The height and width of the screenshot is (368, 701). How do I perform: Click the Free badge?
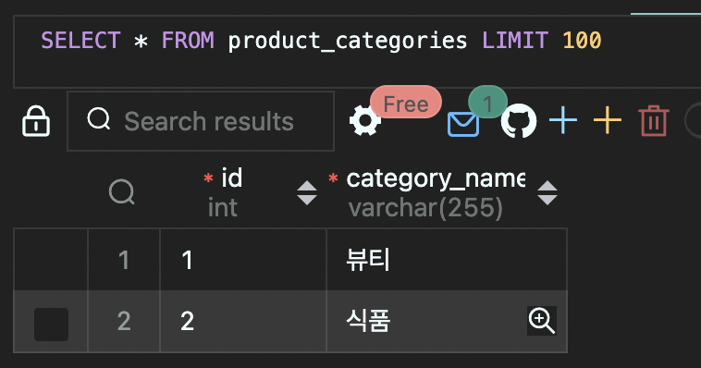click(405, 103)
